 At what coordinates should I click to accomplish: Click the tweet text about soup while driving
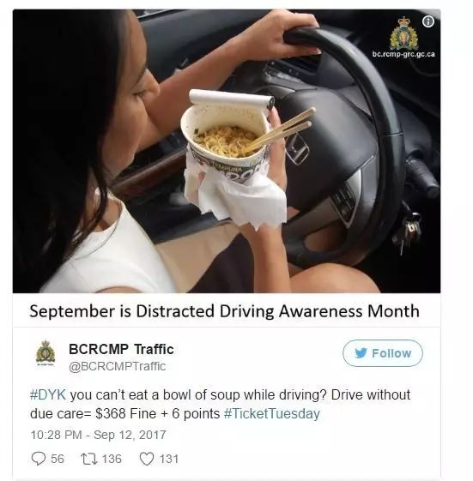[221, 404]
